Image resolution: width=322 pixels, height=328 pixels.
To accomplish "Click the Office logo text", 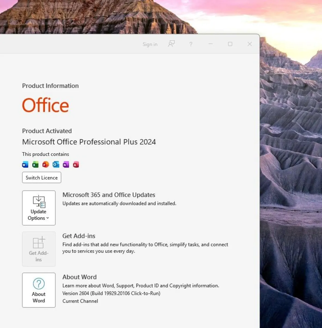I will point(45,105).
